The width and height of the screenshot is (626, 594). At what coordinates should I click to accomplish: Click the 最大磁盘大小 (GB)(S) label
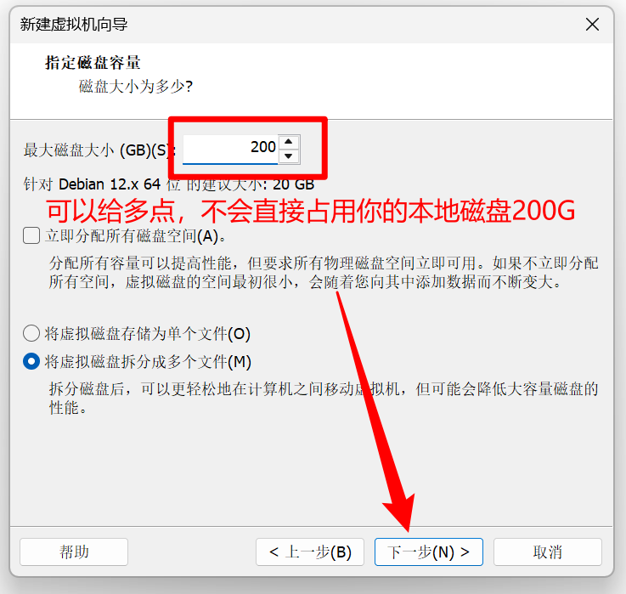99,150
